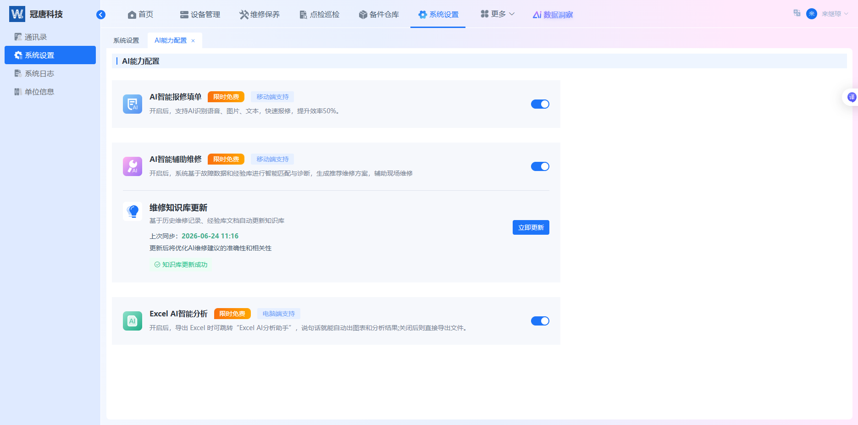
Task: Click the 系统日志 sidebar icon
Action: point(18,73)
